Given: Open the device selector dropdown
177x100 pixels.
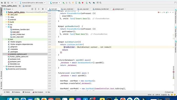Looking at the screenshot, I should click(33, 3).
